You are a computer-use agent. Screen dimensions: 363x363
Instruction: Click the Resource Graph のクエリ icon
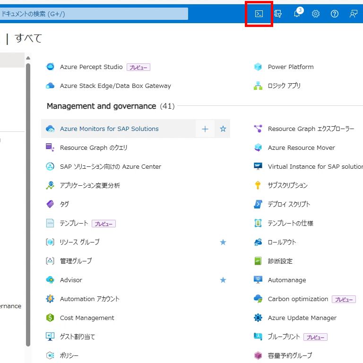tap(50, 147)
